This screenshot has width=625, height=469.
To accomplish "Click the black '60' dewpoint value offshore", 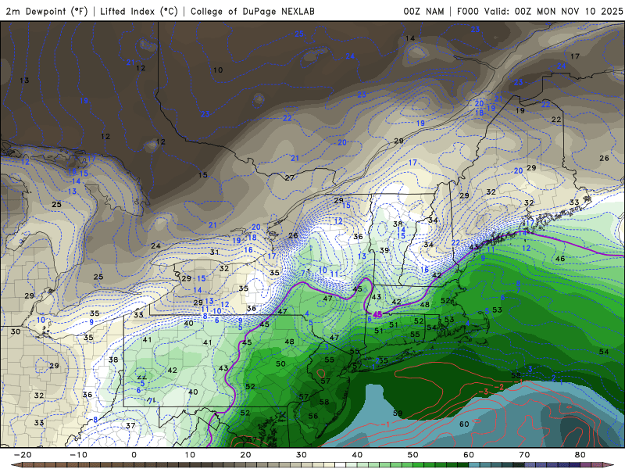I will click(464, 424).
